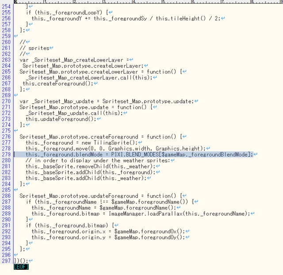Click '$gameMap.foregroundOx()' line
283x275 pixels.
[x=108, y=231]
